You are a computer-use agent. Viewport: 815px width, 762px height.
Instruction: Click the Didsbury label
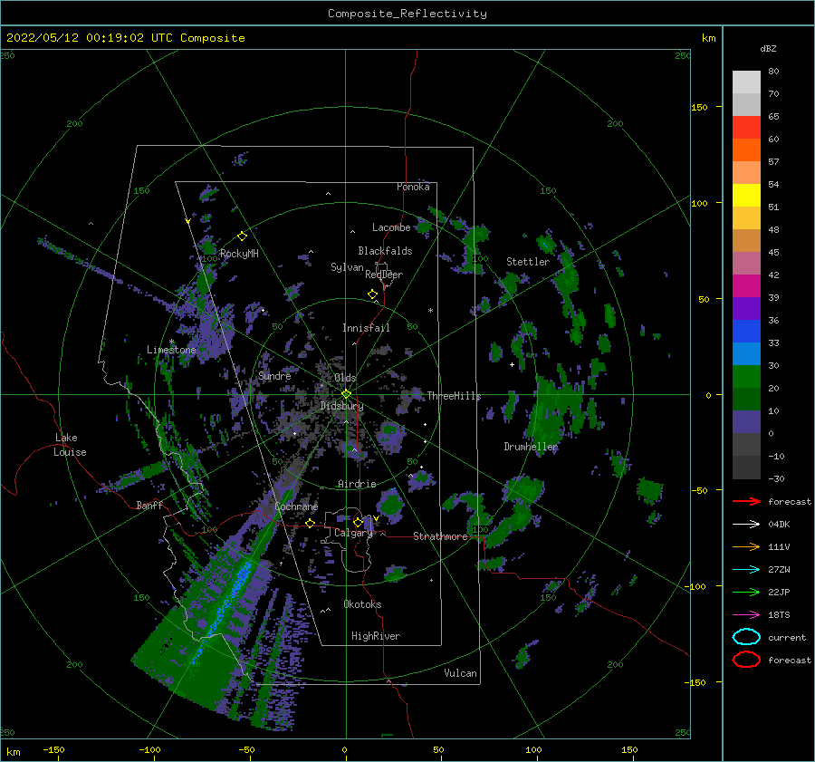coord(341,406)
